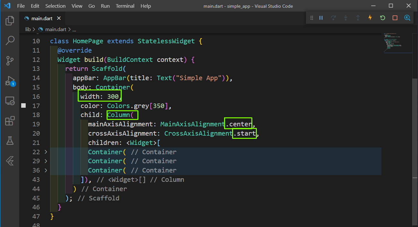Open the File menu
Viewport: 418px width, 227px height.
21,6
